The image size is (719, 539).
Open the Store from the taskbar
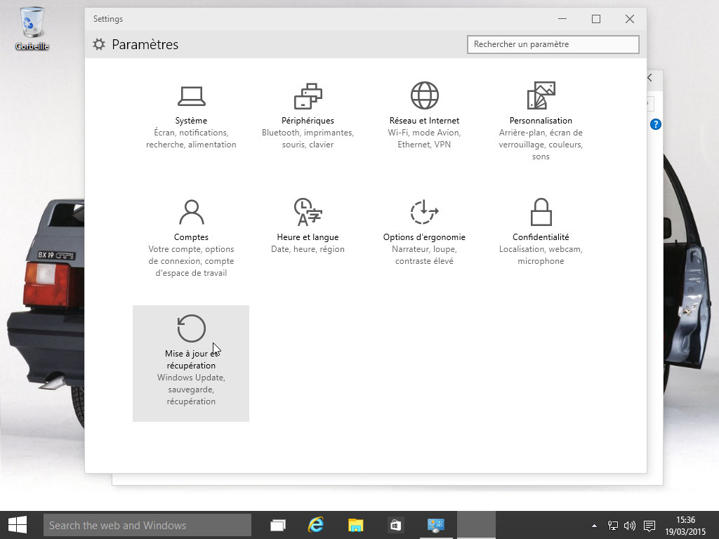pos(395,525)
